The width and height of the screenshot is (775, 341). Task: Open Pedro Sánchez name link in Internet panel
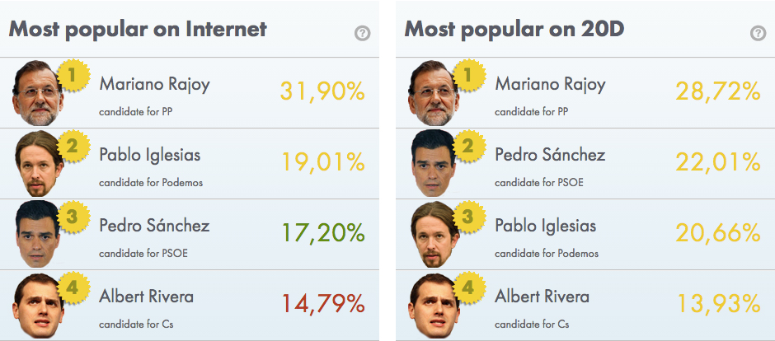tap(154, 226)
